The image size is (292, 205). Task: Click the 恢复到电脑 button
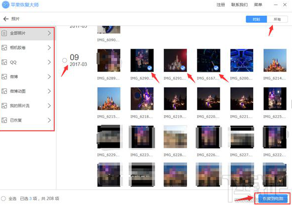(x=273, y=199)
